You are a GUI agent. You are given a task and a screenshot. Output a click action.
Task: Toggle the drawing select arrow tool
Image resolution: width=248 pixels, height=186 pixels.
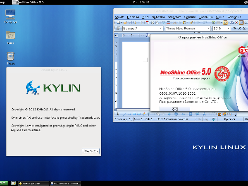[118, 113]
